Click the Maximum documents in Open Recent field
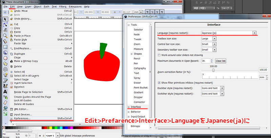The height and width of the screenshot is (138, 271). point(205,61)
